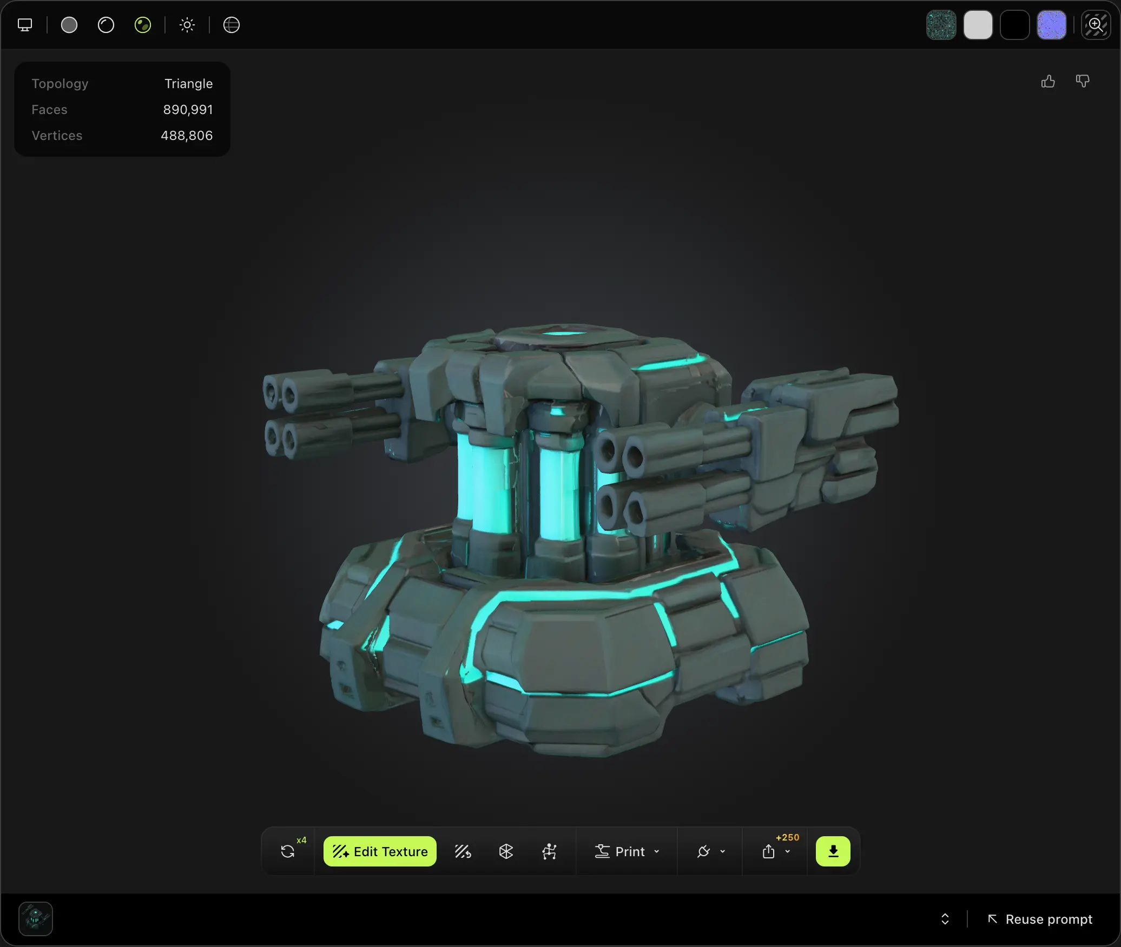This screenshot has width=1121, height=947.
Task: Expand the prompt details chevron at bottom
Action: [x=945, y=919]
